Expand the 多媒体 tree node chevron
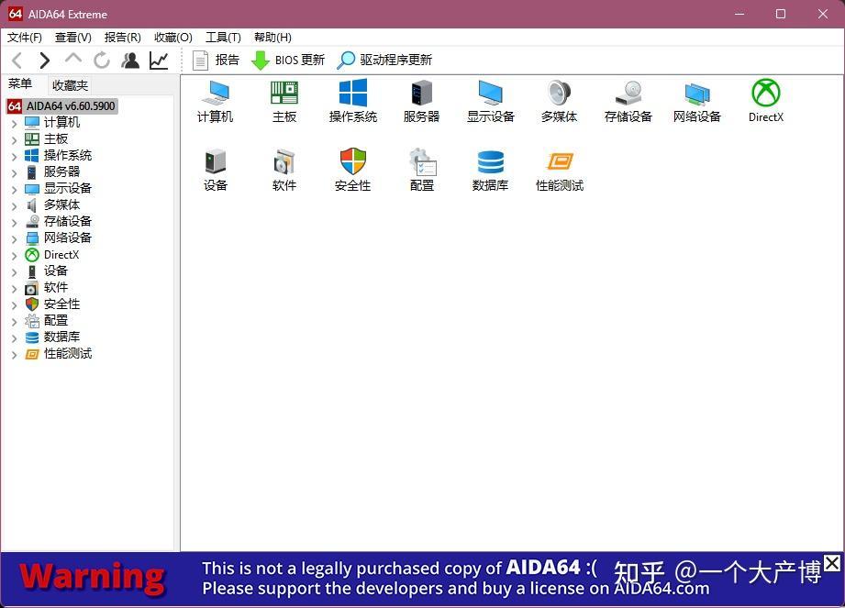 (15, 205)
